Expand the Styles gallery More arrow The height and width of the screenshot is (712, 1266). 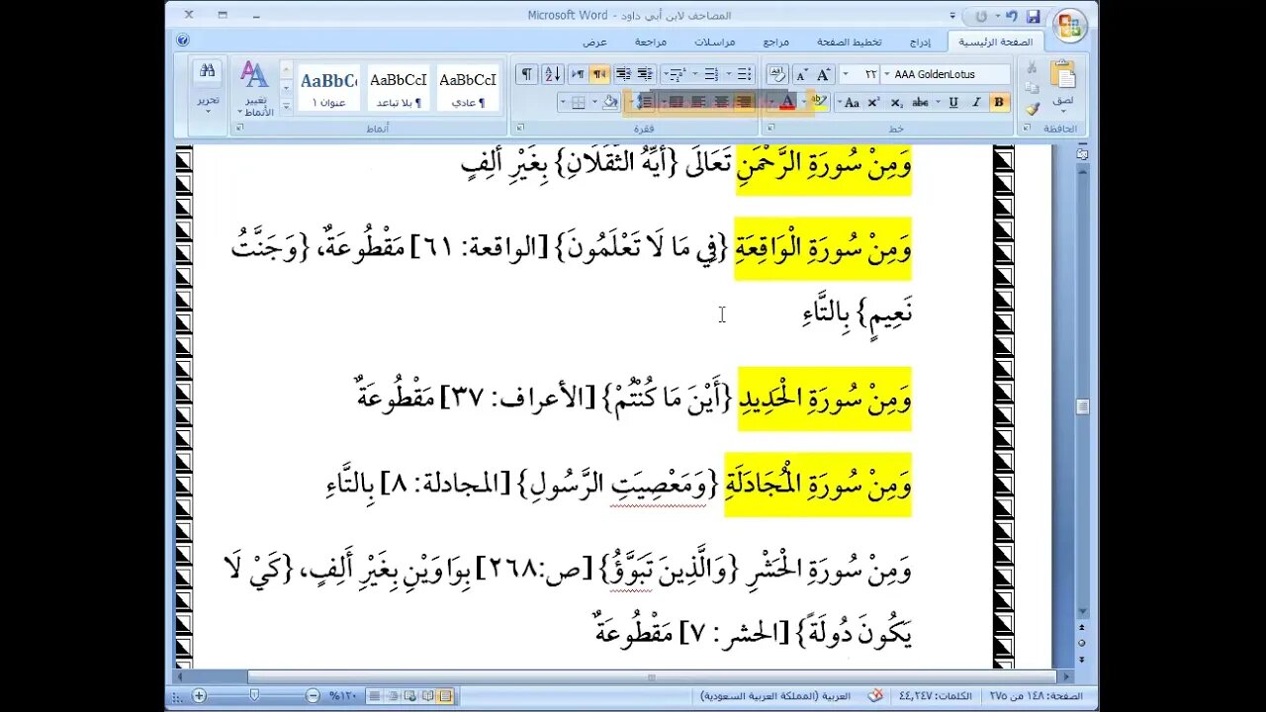(x=287, y=106)
